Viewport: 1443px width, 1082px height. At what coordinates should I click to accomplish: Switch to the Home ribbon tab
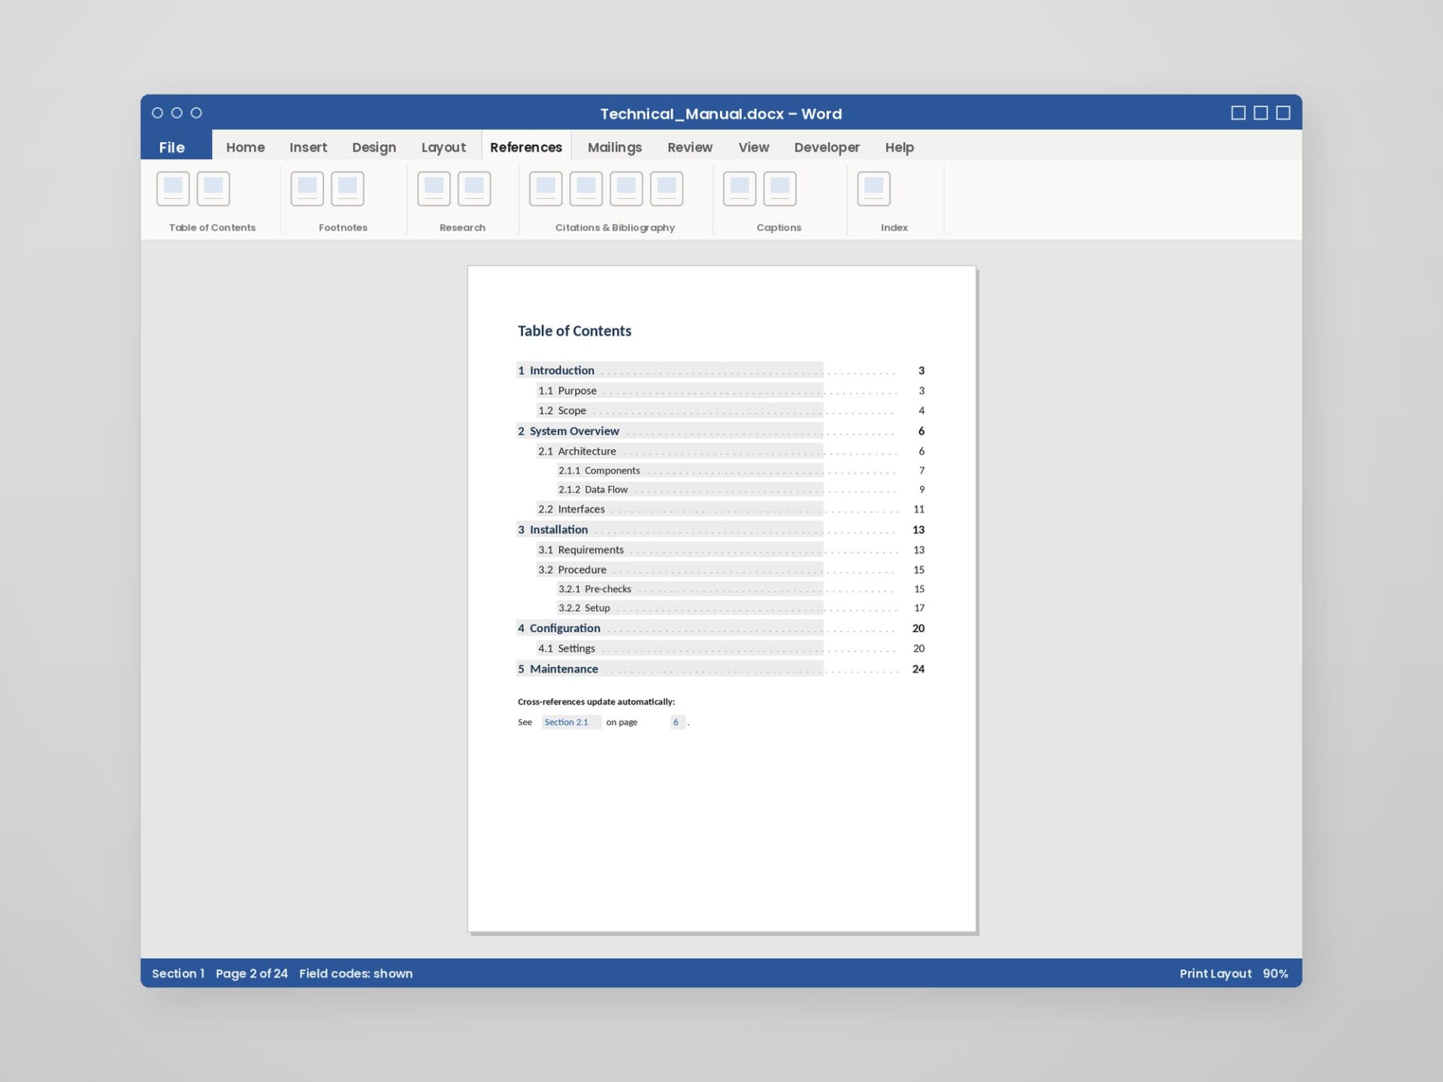pos(246,147)
